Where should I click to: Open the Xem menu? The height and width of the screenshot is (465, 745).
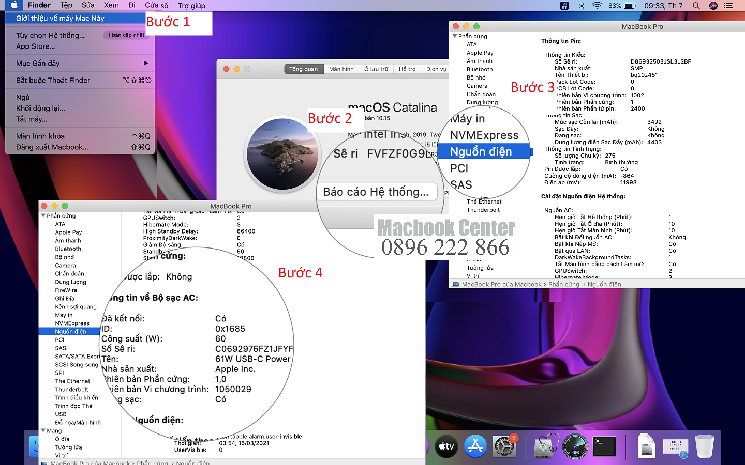pyautogui.click(x=111, y=5)
